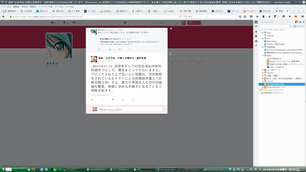This screenshot has height=172, width=306.
Task: Open the ファイル menu
Action: pyautogui.click(x=6, y=7)
